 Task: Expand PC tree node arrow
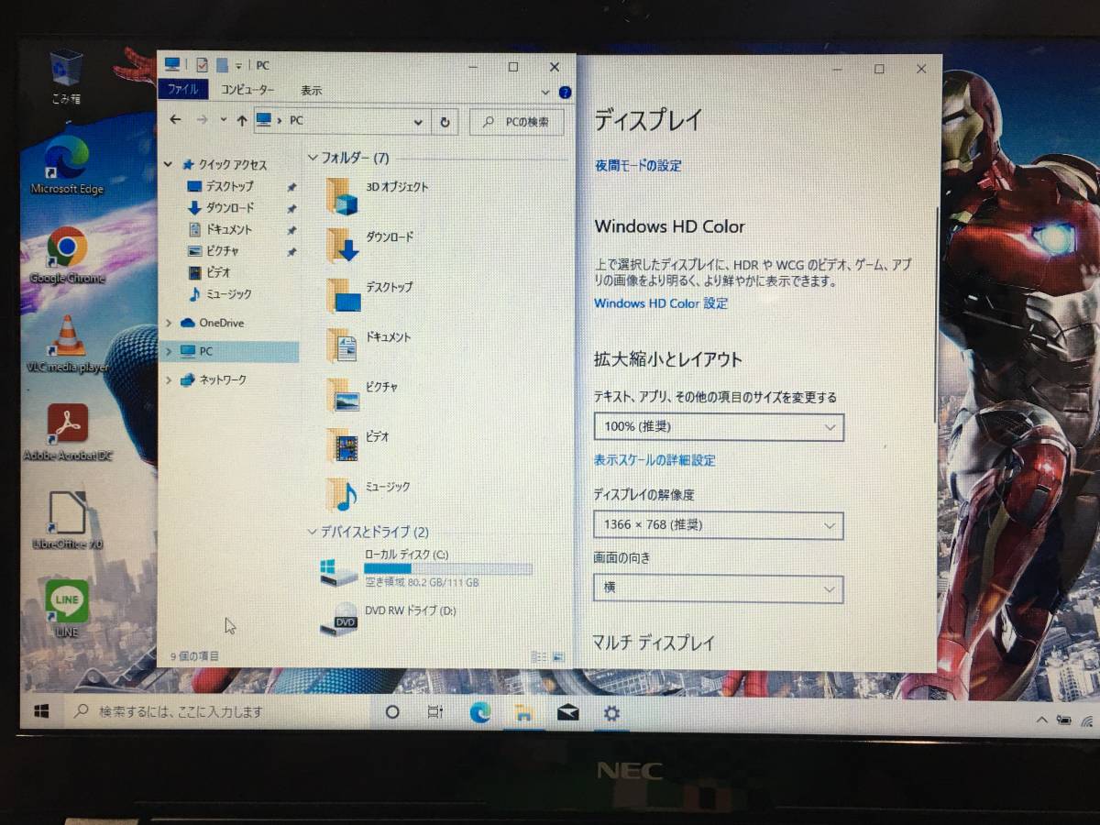[168, 351]
